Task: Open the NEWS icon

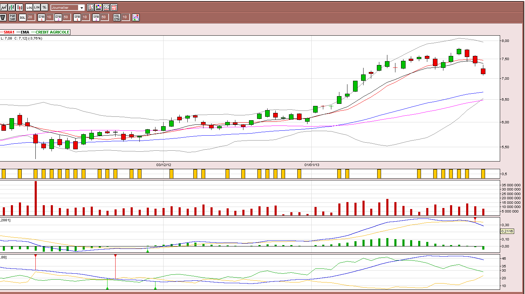Action: [114, 7]
